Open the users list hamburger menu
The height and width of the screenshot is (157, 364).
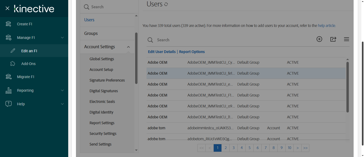pos(346,39)
